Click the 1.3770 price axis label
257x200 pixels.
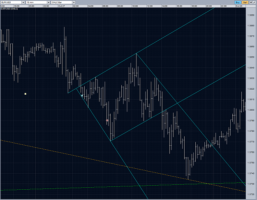251,142
